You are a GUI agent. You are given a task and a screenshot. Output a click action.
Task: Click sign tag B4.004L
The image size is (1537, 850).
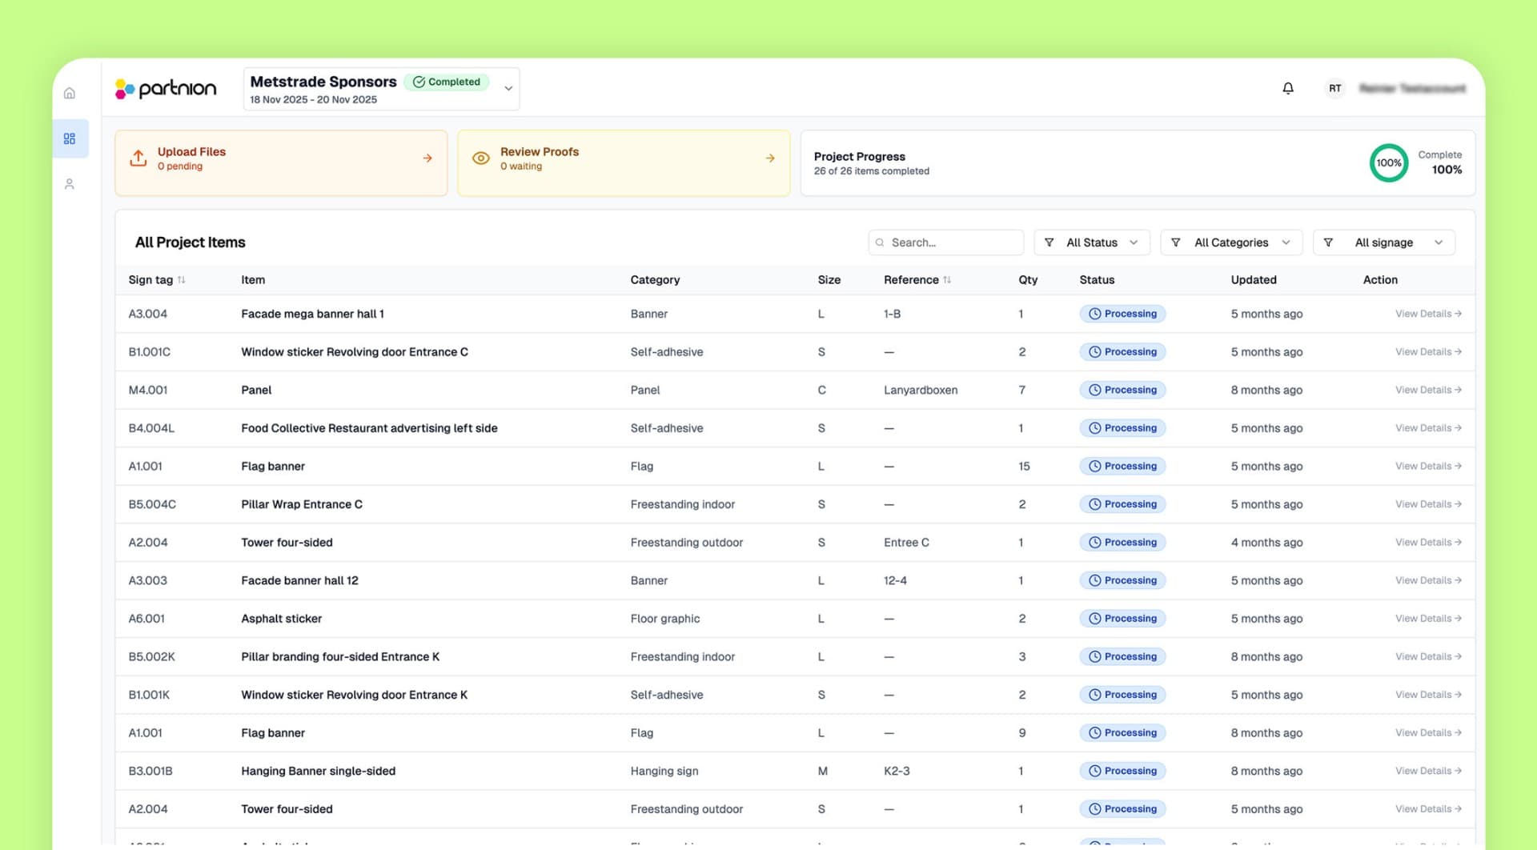coord(151,428)
